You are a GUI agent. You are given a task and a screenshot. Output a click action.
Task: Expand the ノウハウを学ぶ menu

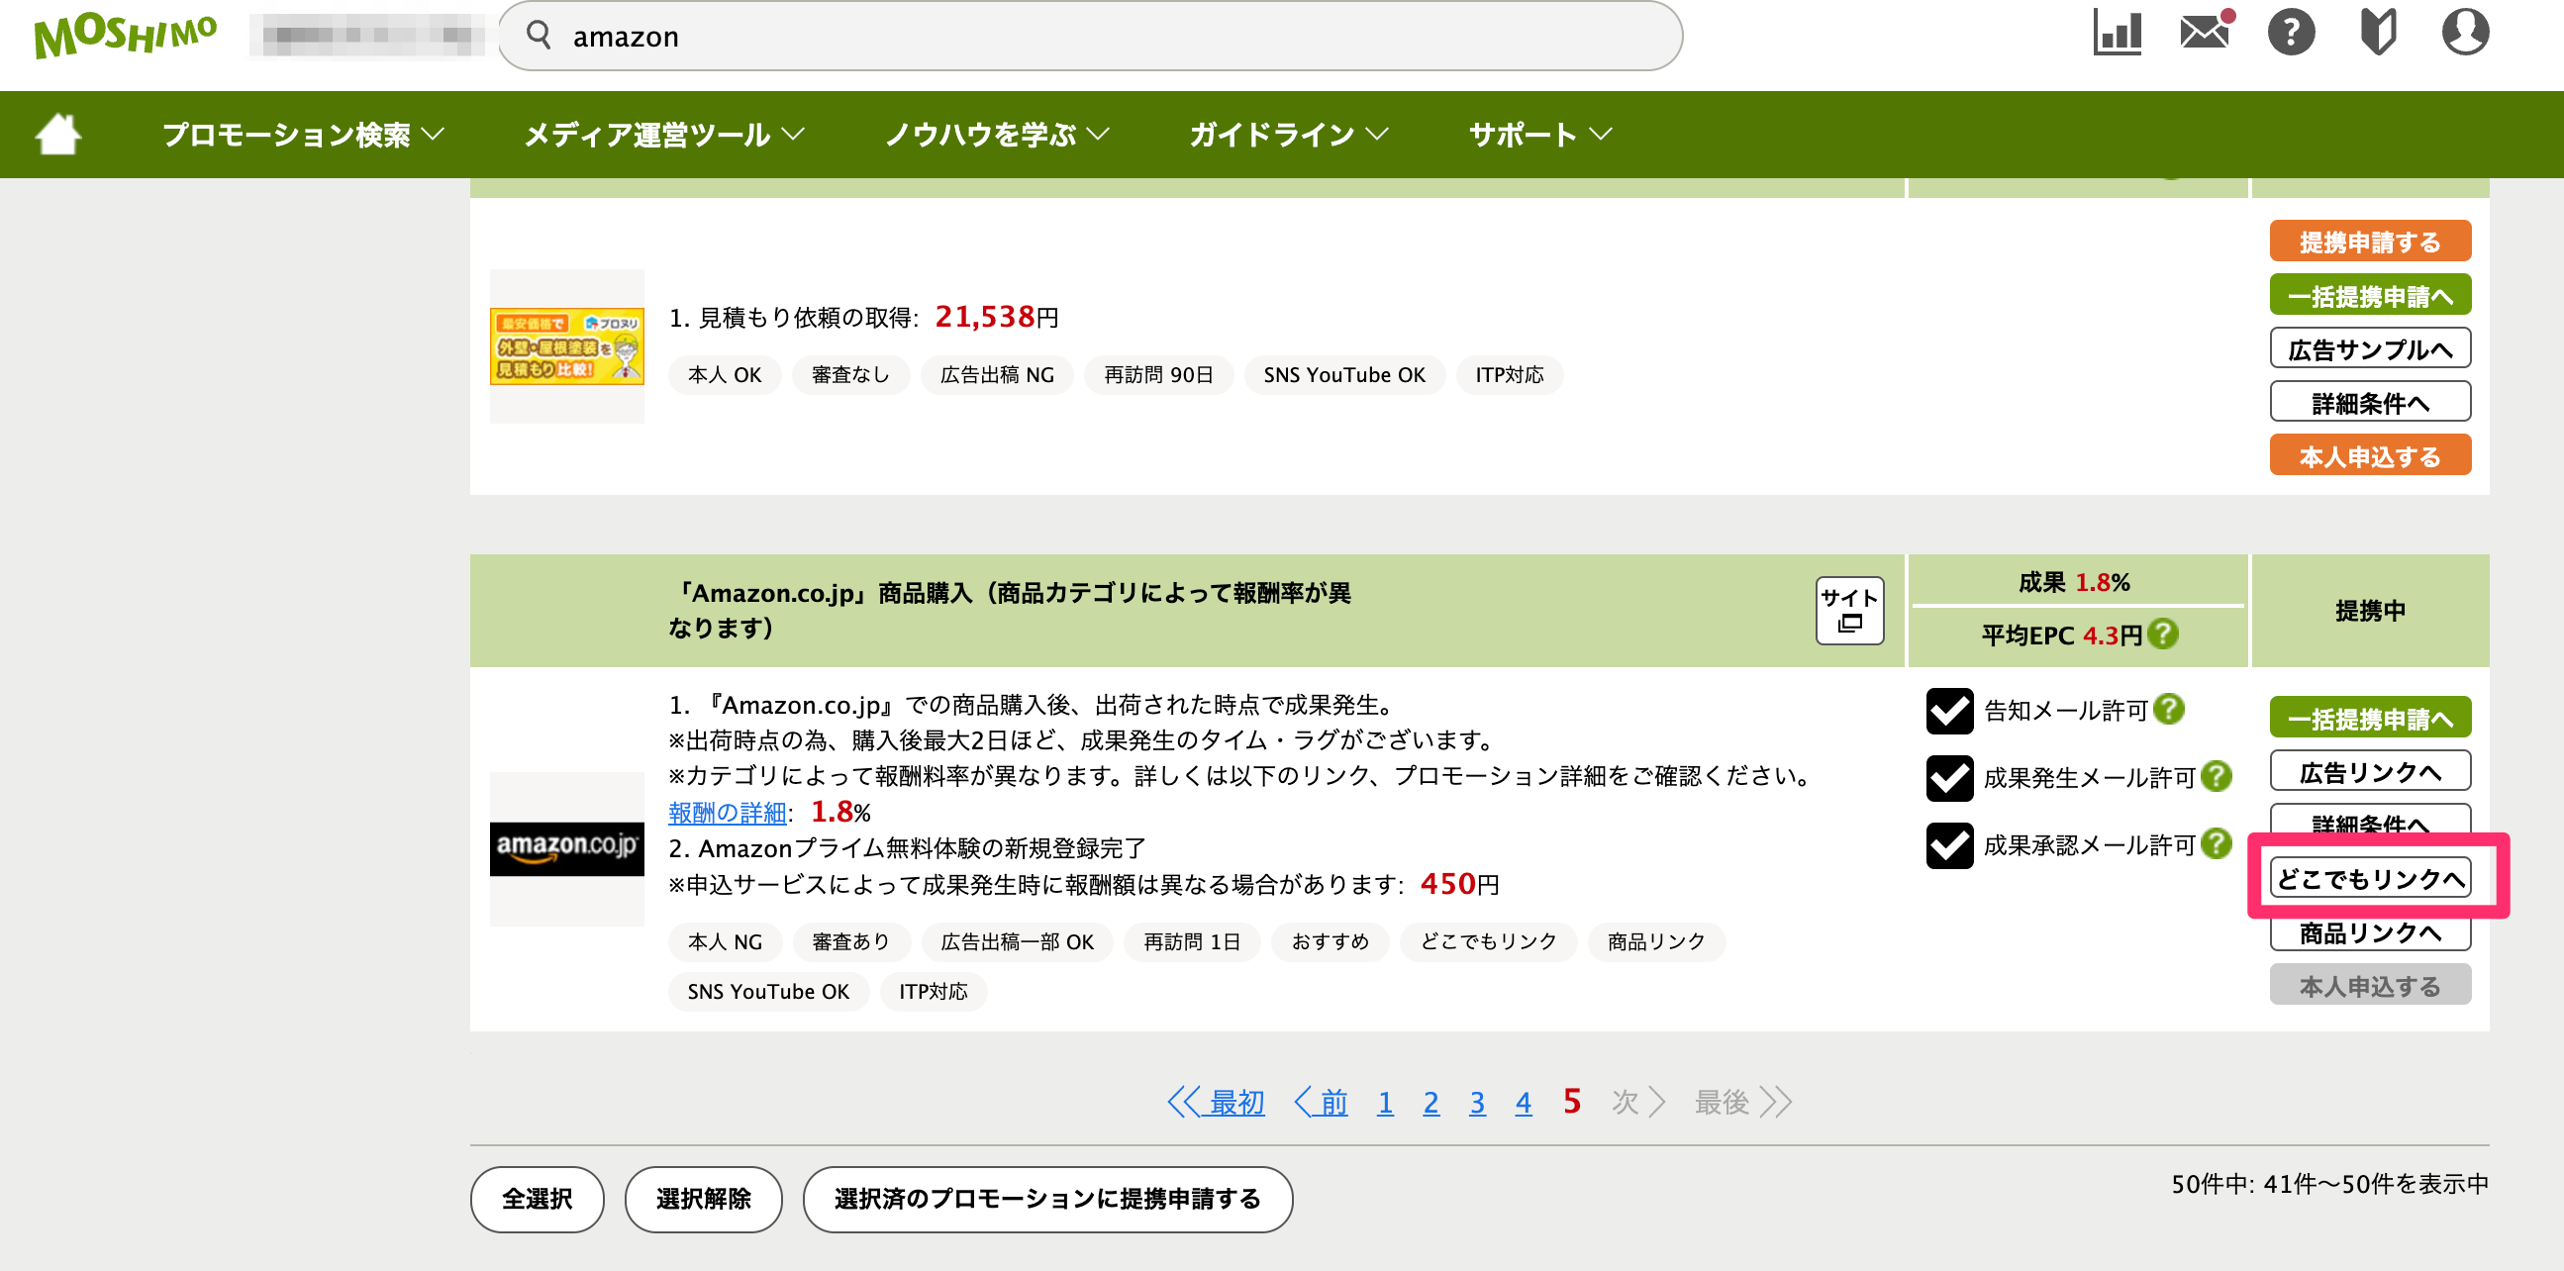coord(996,135)
